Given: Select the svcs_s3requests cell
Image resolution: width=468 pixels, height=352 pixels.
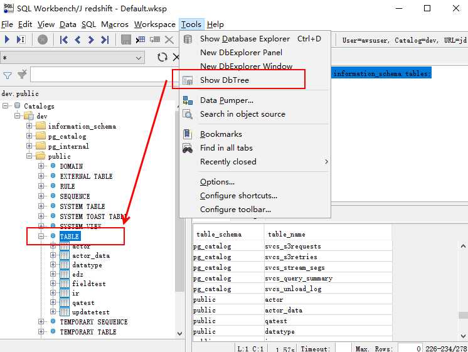Looking at the screenshot, I should 327,247.
